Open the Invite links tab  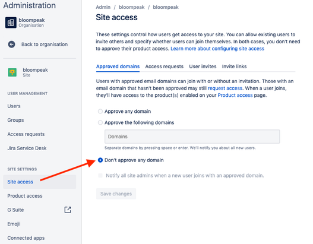coord(234,66)
